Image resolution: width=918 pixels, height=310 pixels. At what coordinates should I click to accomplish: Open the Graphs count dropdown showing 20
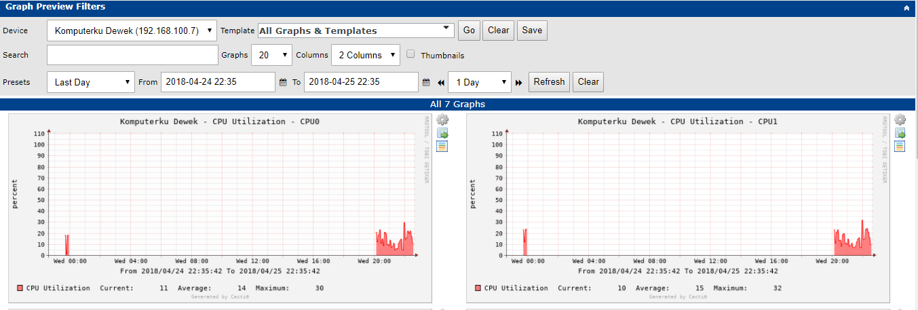pos(271,55)
